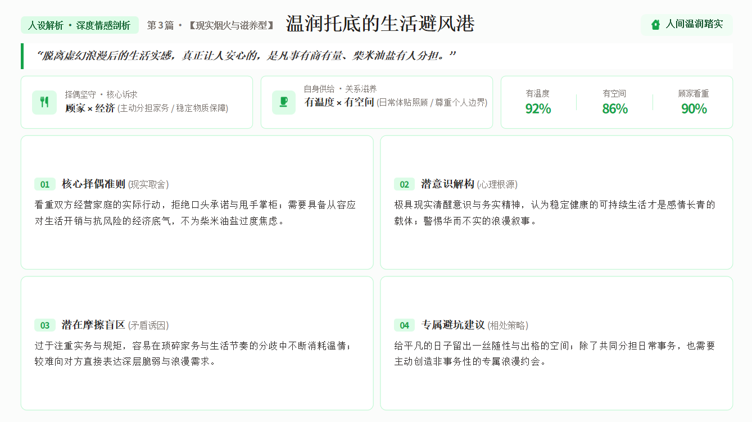Click the (主动分担家务 / 稳定物质保障) note
The width and height of the screenshot is (752, 422).
[173, 108]
